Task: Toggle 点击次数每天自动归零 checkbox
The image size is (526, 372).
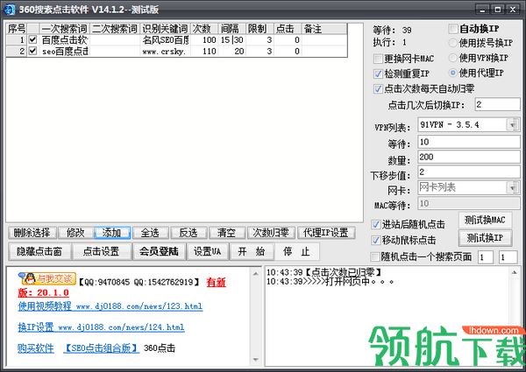Action: 378,88
